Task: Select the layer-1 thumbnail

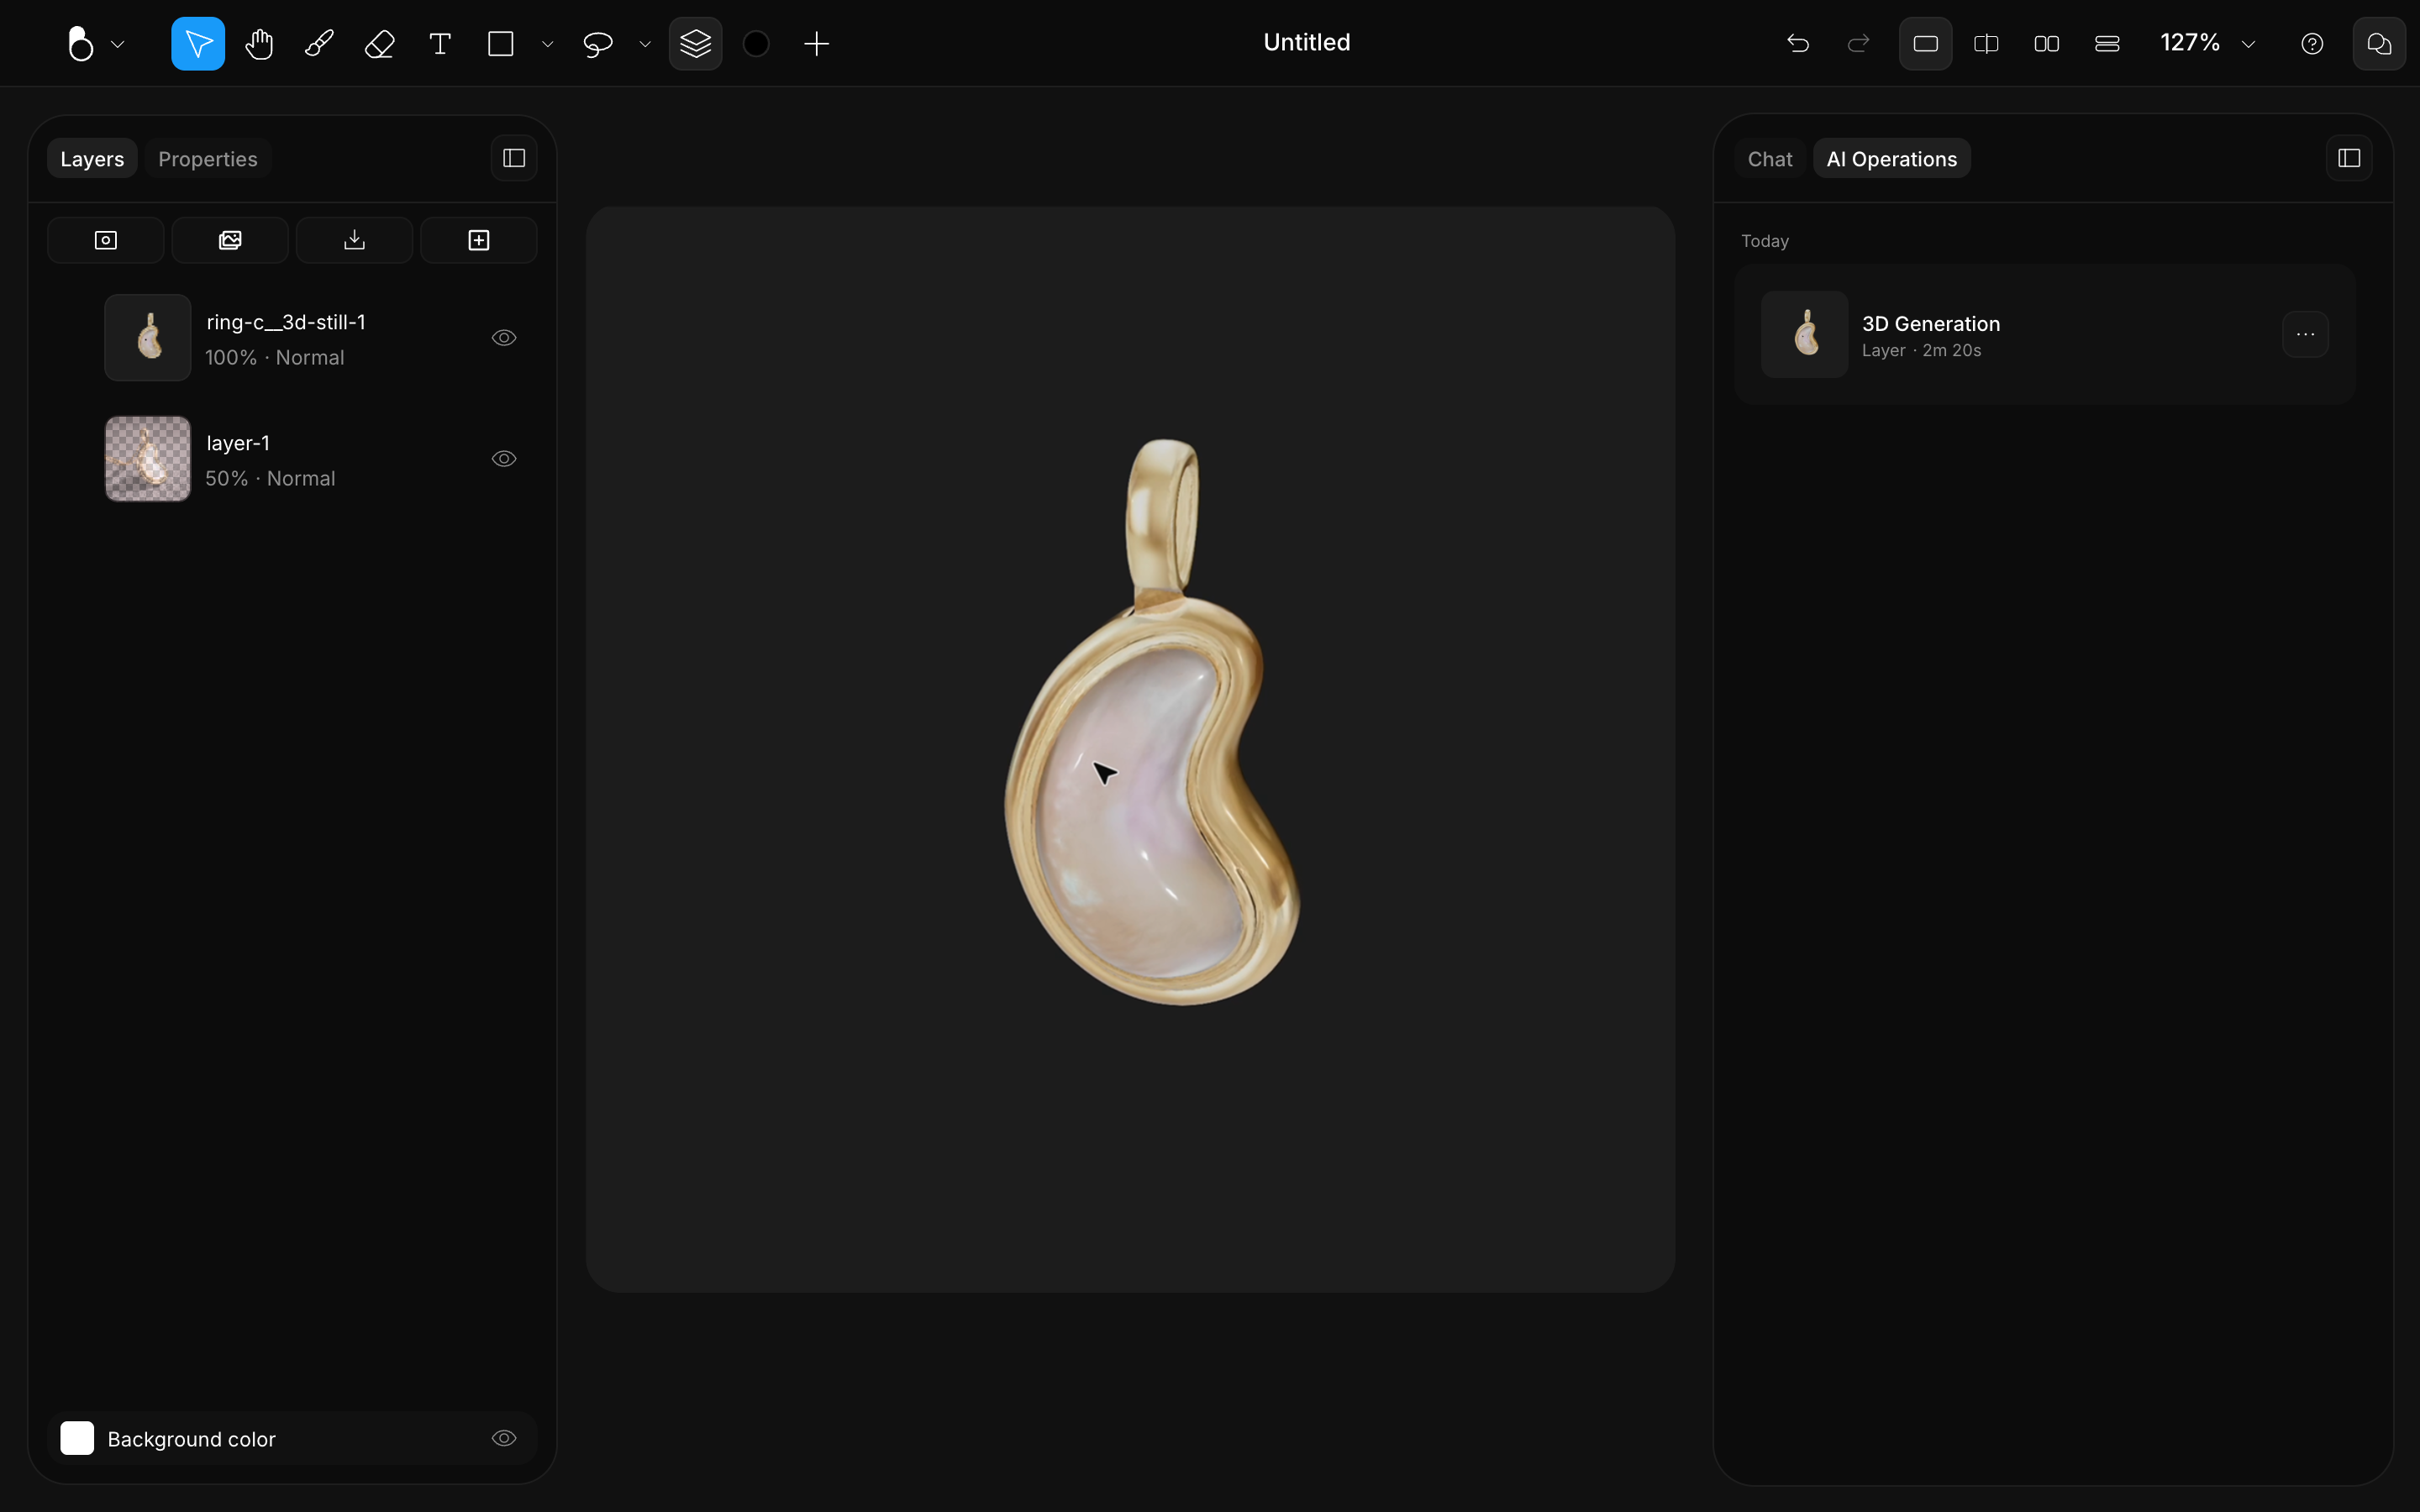Action: pyautogui.click(x=148, y=459)
